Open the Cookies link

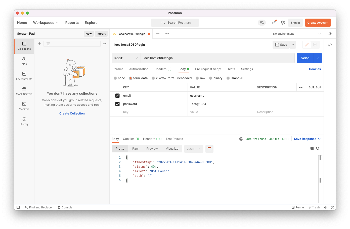click(x=315, y=69)
